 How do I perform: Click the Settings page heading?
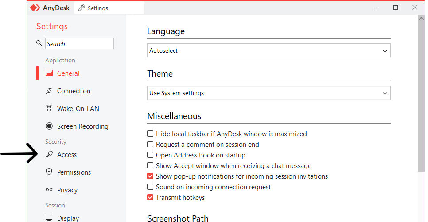52,26
